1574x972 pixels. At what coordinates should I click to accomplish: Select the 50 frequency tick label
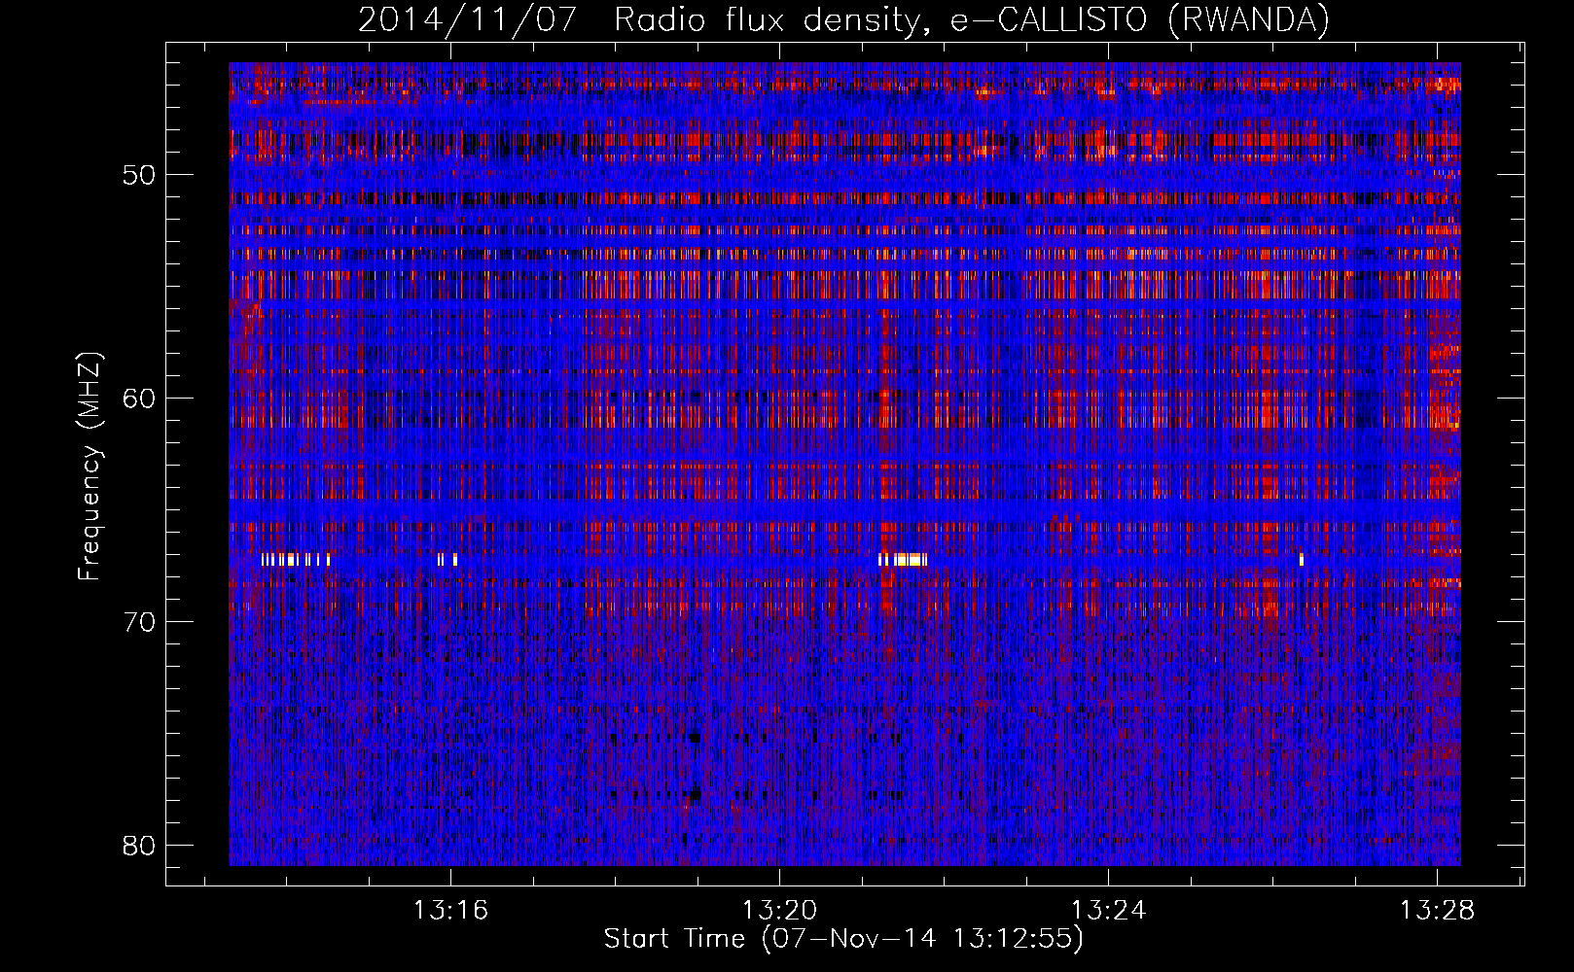tap(139, 175)
